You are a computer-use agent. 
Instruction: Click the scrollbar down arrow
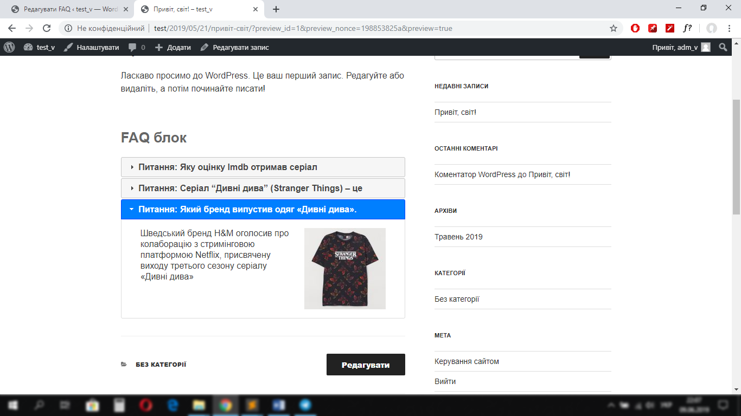[736, 389]
